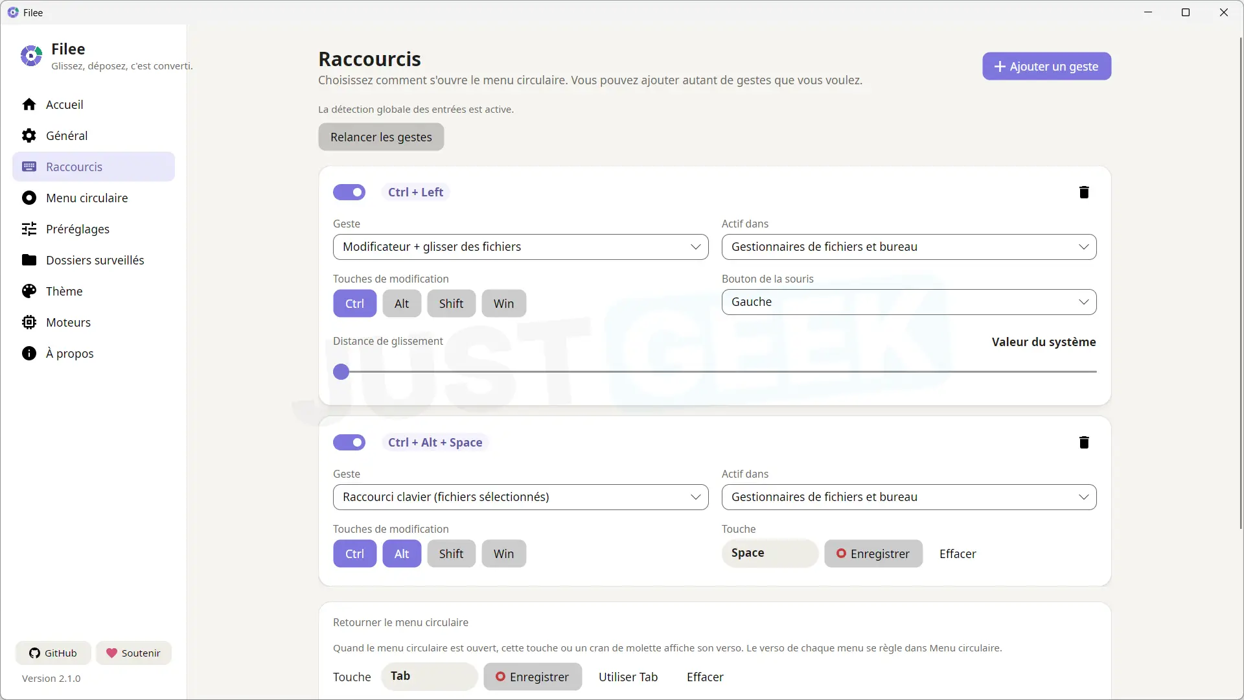Open the Menu circulaire section
The image size is (1244, 700).
coord(93,198)
